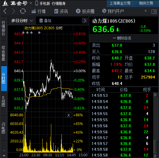Click the mobile phone icon for 手机版
Image resolution: width=159 pixels, height=158 pixels.
tap(36, 3)
